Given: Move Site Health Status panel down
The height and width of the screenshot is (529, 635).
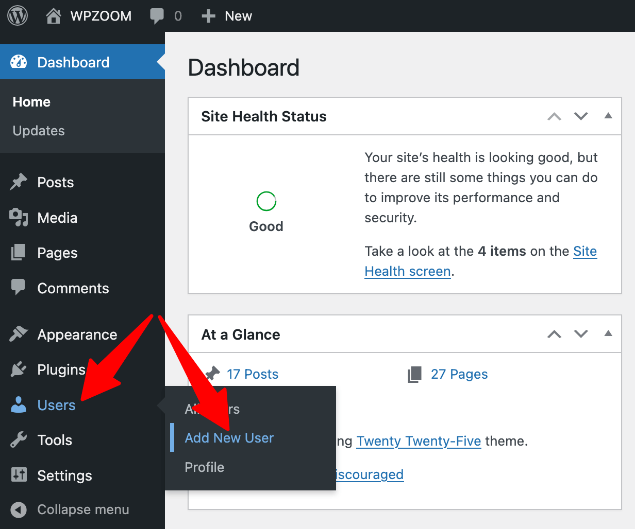Looking at the screenshot, I should 581,116.
